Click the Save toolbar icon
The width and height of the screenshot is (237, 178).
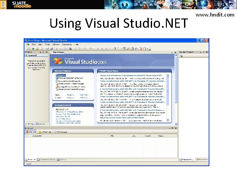point(47,48)
